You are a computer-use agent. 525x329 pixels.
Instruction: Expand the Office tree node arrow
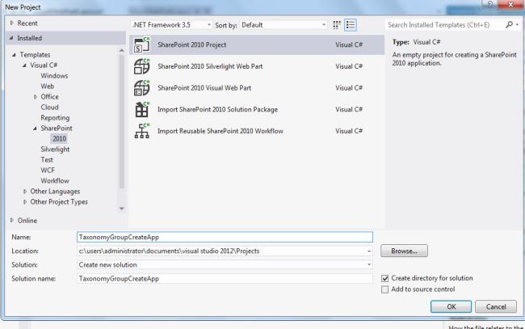coord(36,97)
